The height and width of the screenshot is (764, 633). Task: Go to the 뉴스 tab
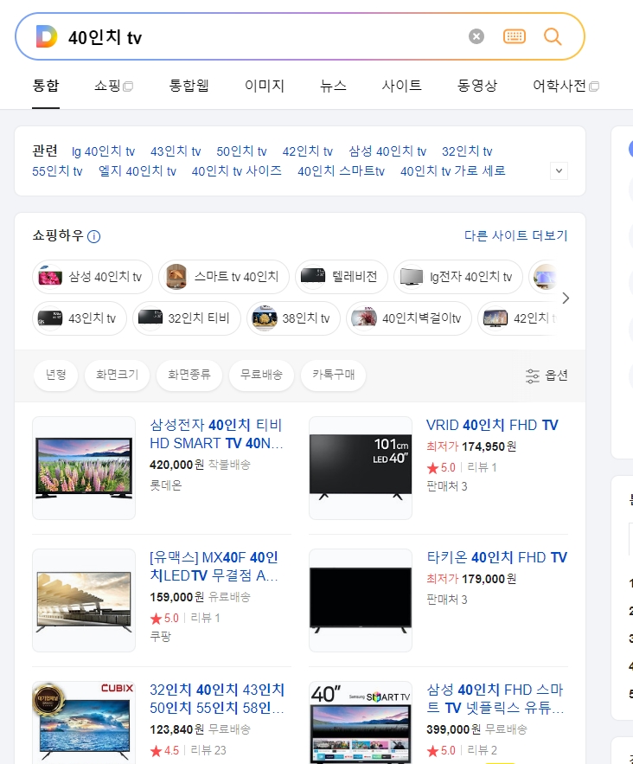333,86
